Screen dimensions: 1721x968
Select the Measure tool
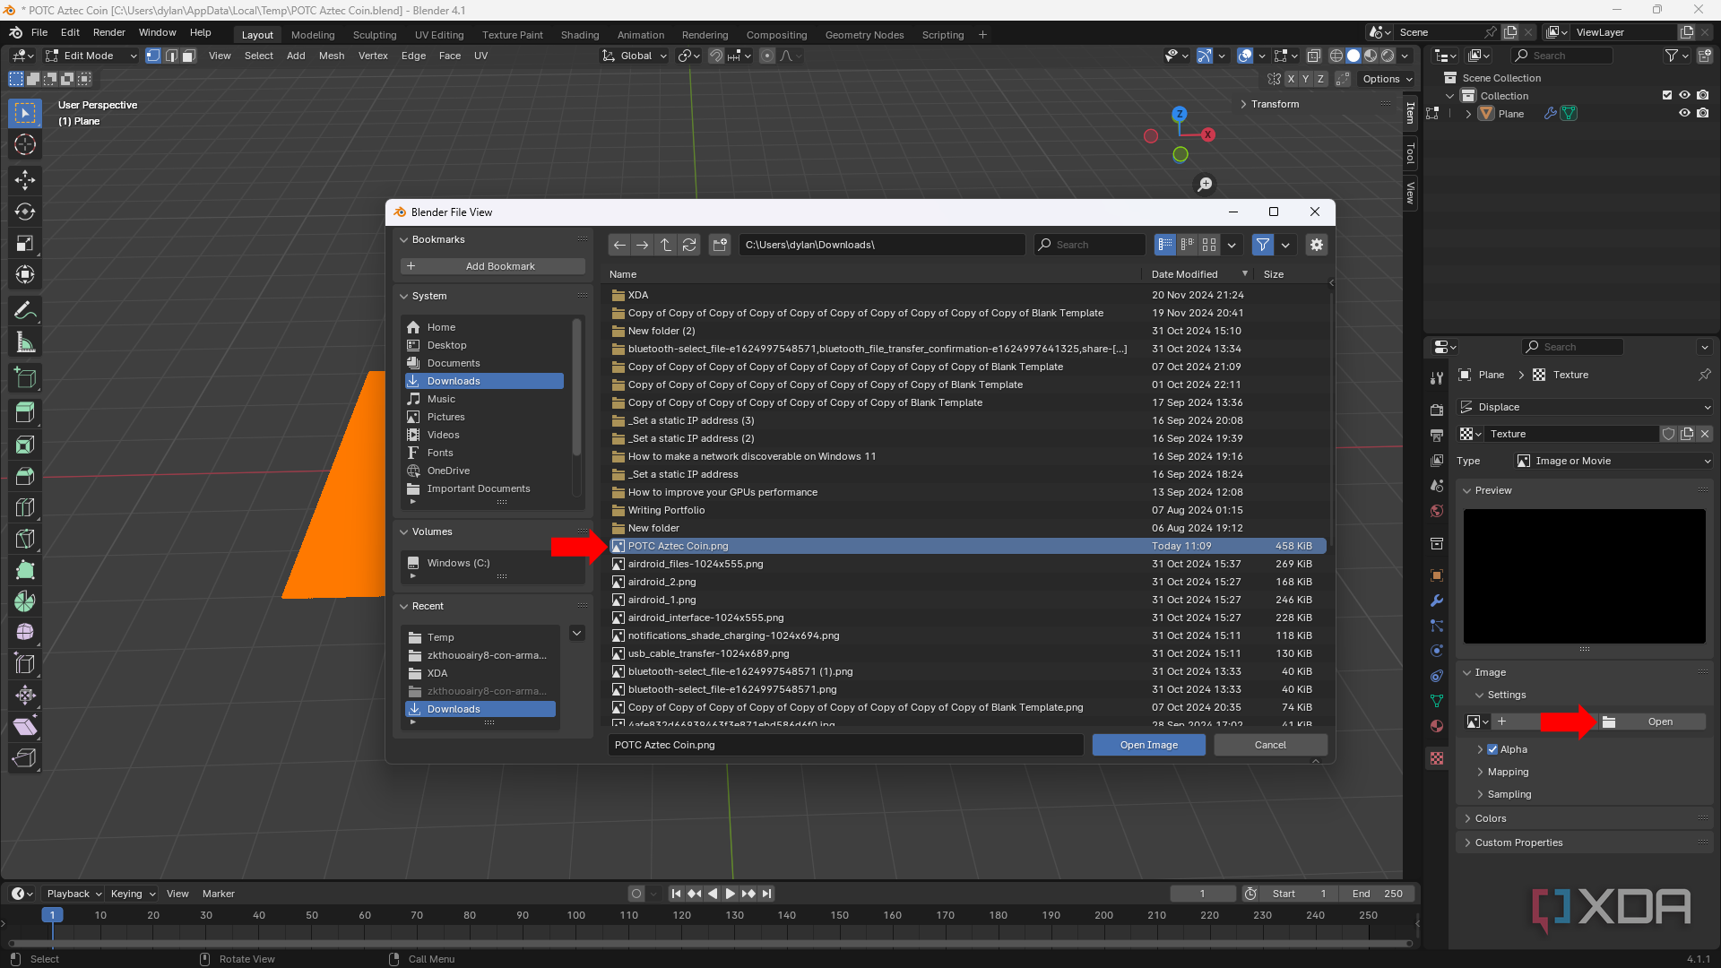[x=24, y=341]
